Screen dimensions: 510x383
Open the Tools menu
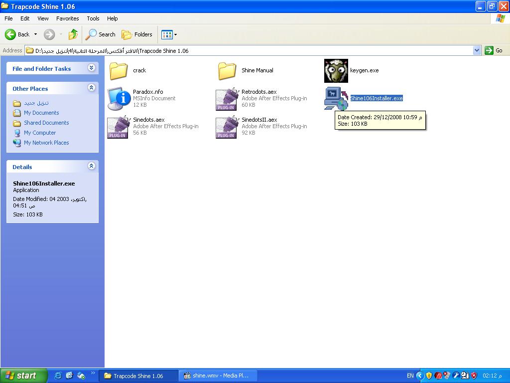point(93,18)
